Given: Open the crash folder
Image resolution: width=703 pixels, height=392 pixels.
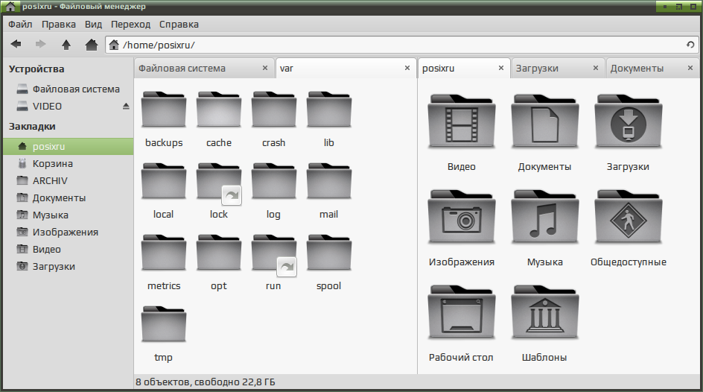Looking at the screenshot, I should pos(273,110).
